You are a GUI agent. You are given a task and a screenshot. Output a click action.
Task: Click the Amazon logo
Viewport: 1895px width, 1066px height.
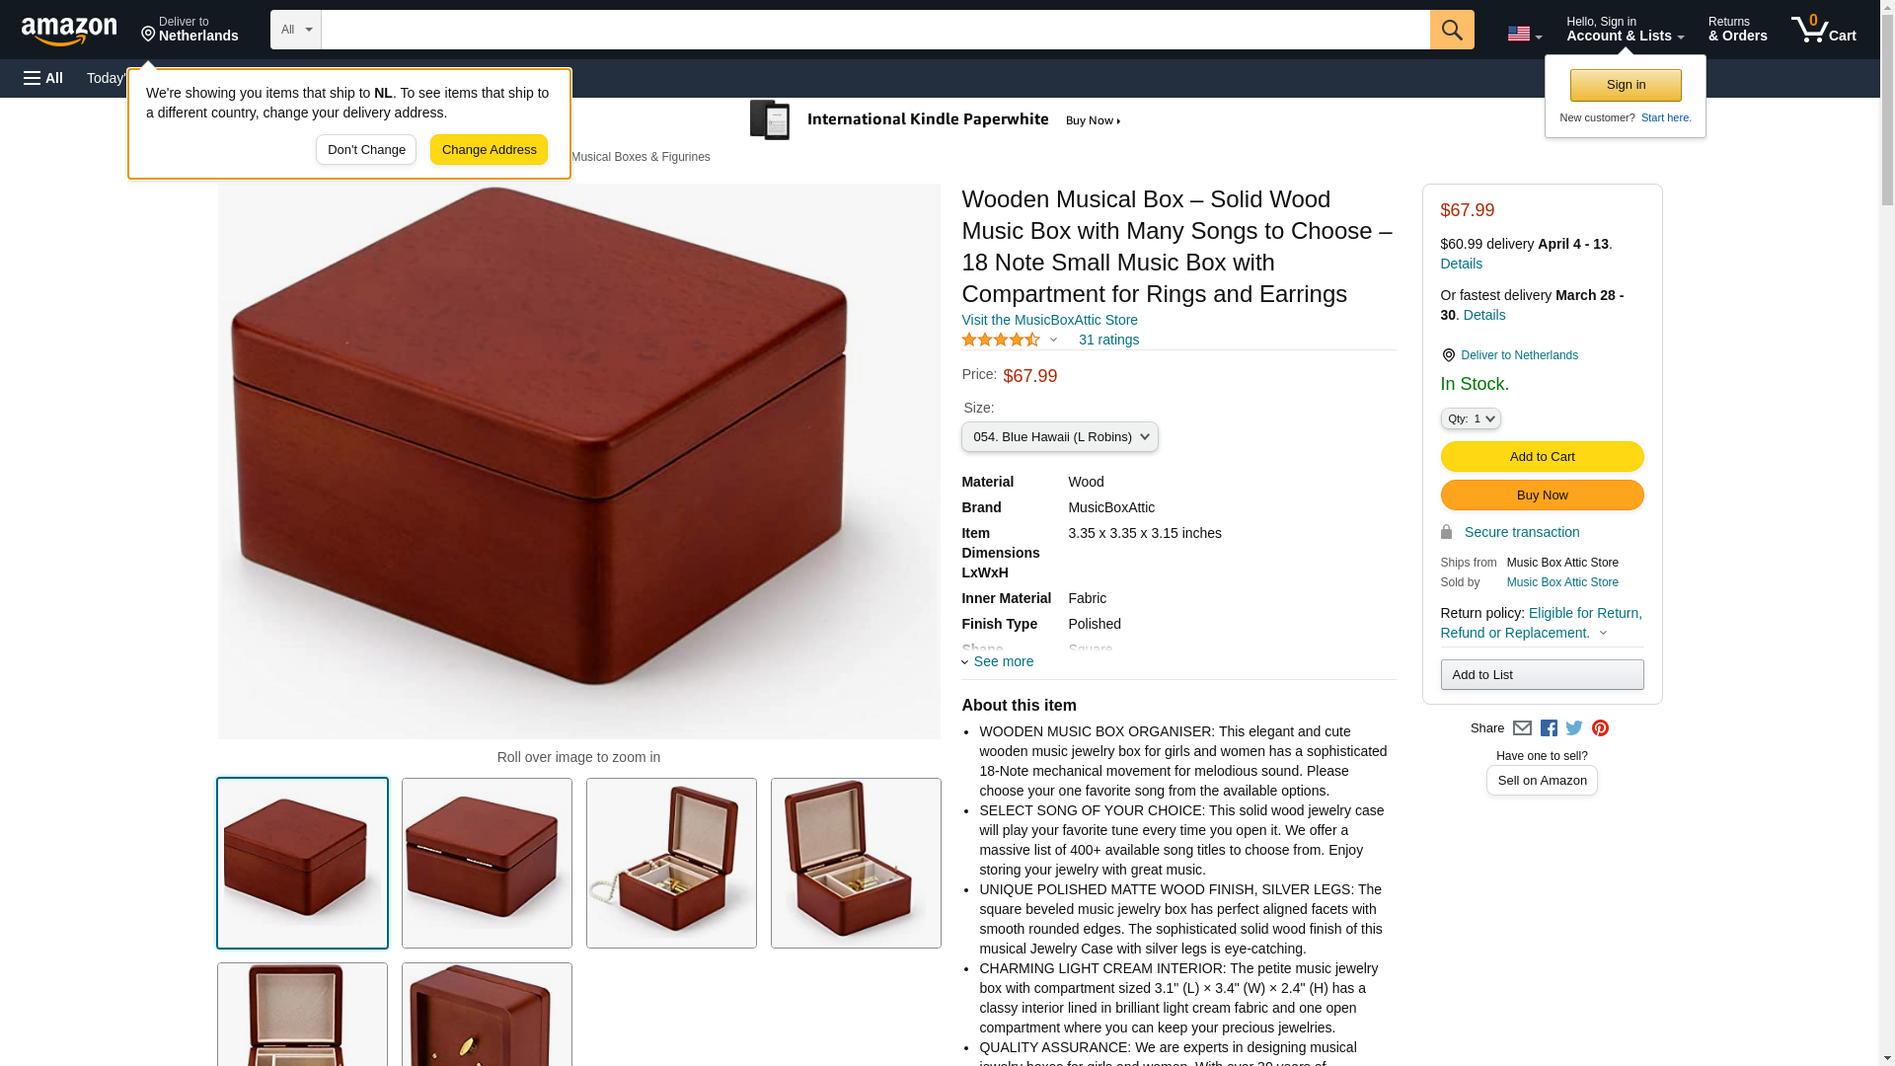[69, 31]
